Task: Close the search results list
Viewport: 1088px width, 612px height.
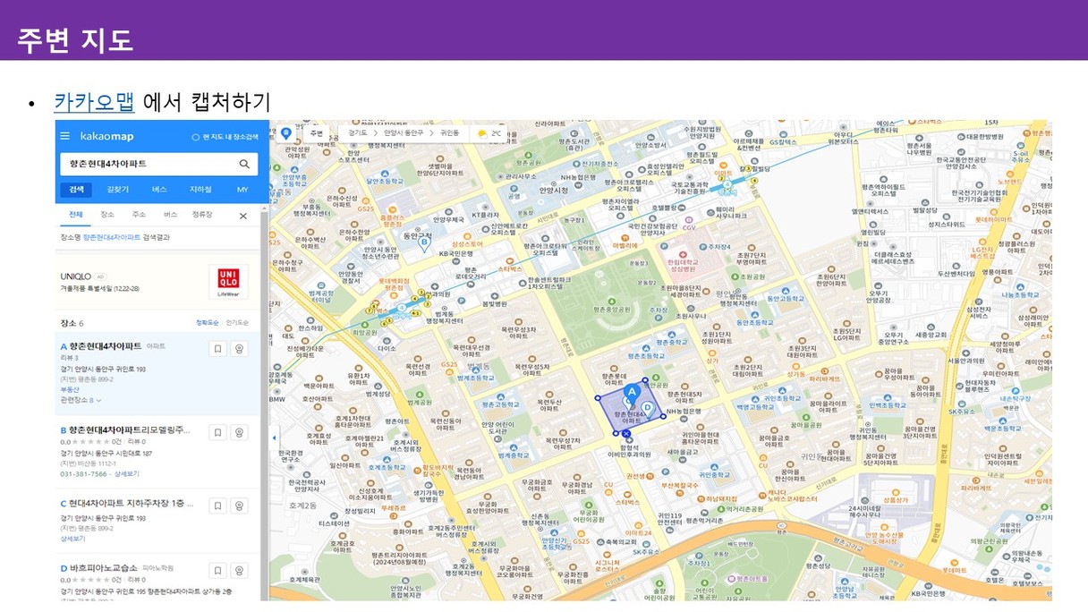Action: point(242,216)
